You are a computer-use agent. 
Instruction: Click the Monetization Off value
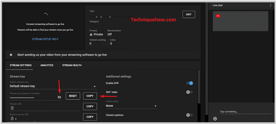pyautogui.click(x=110, y=34)
